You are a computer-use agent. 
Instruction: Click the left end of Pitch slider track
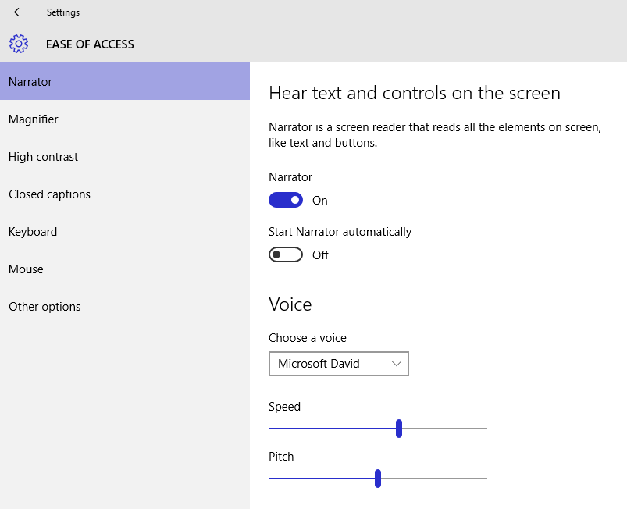(273, 479)
